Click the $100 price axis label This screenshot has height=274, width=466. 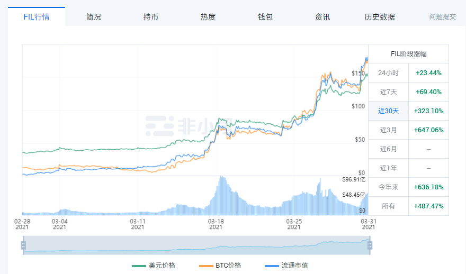click(358, 106)
